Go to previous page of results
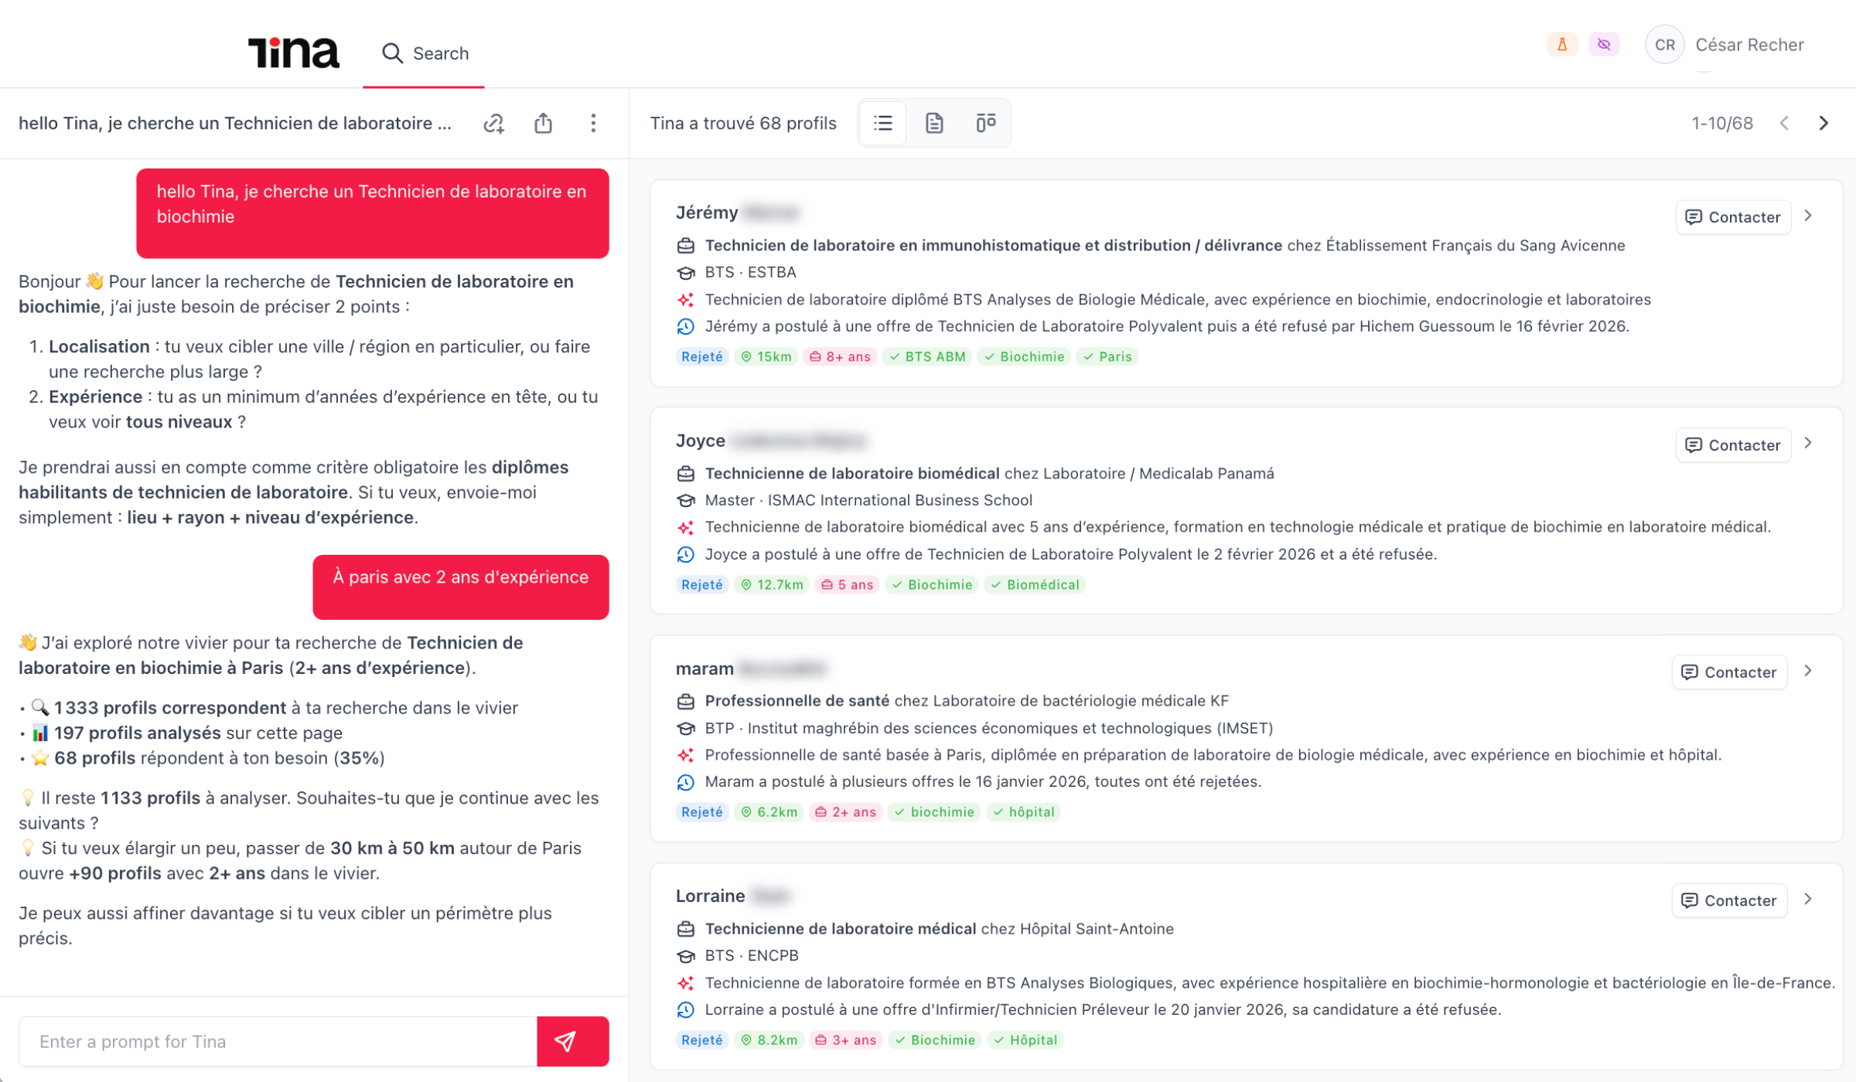Viewport: 1856px width, 1082px height. pos(1784,124)
